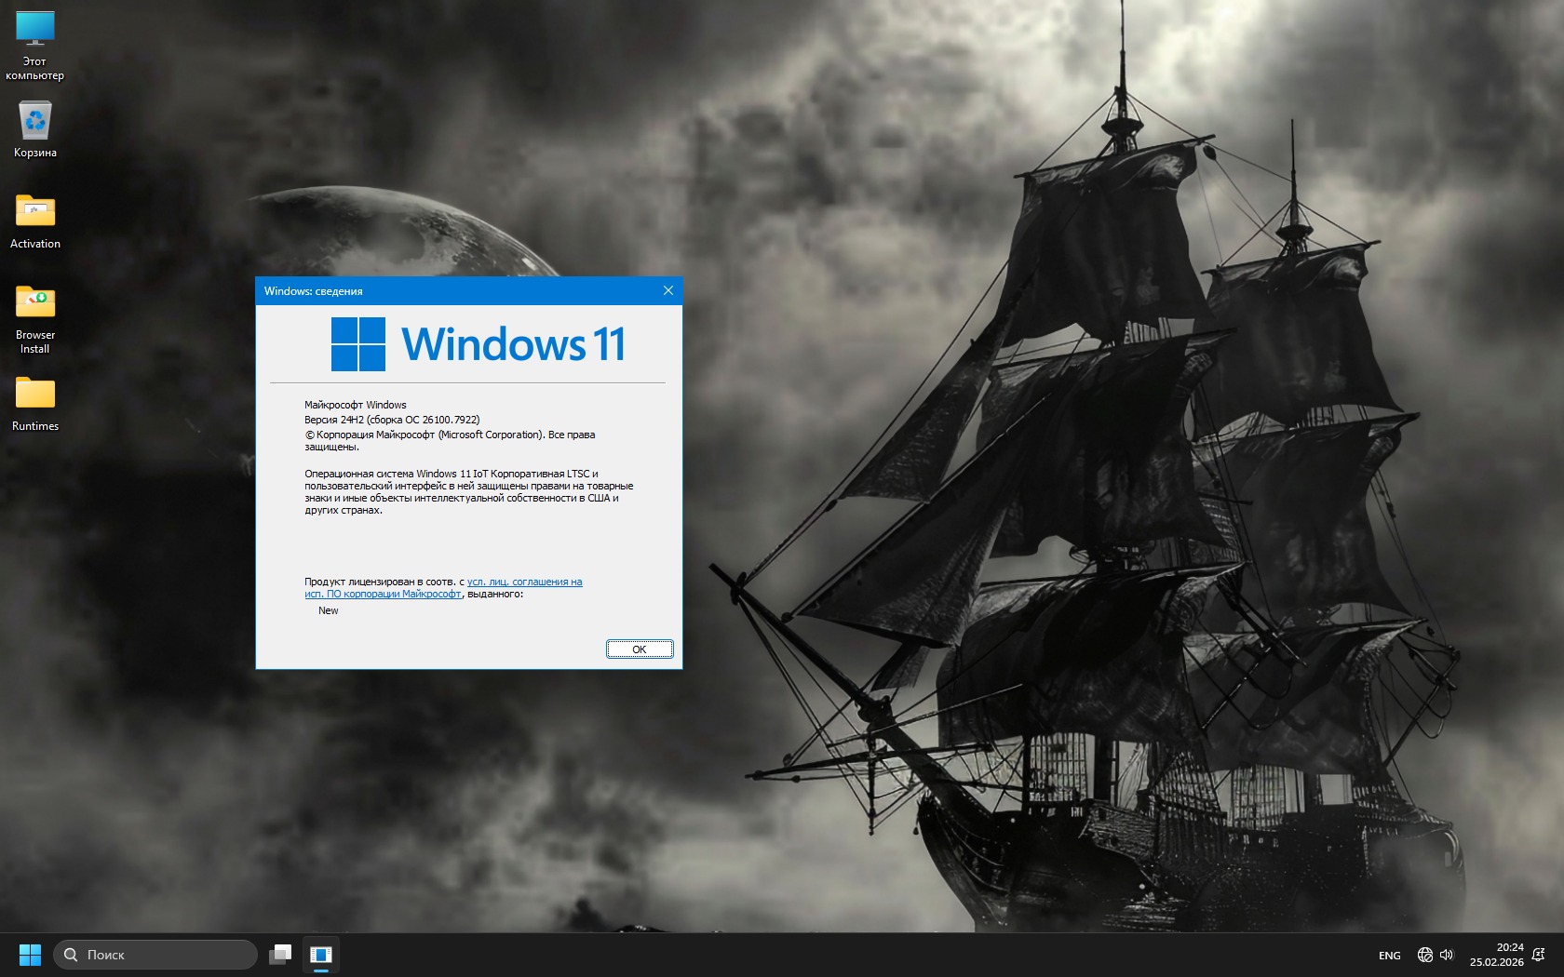Click the Версия 24H2 build text line
This screenshot has width=1564, height=977.
[x=392, y=420]
